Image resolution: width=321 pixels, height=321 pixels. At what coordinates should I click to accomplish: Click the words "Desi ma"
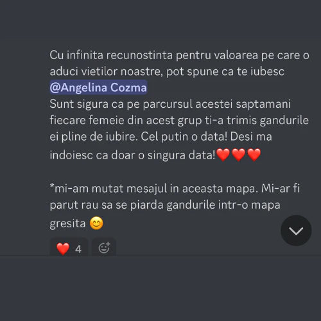(x=251, y=136)
